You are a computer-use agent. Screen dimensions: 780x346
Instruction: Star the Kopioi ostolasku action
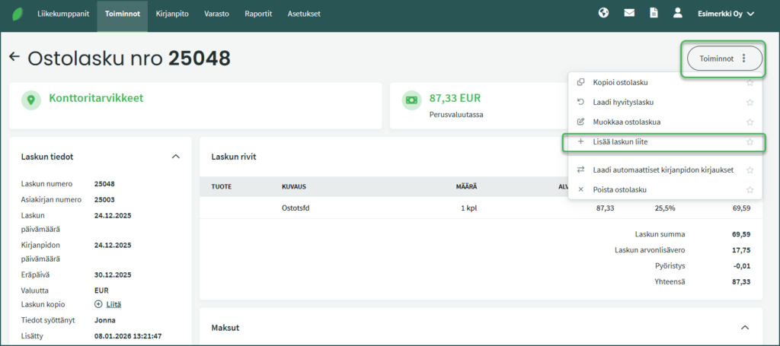[x=750, y=82]
